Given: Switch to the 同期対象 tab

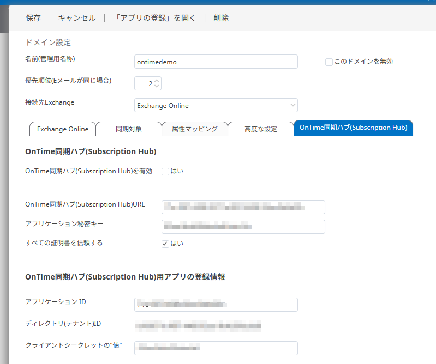Looking at the screenshot, I should 128,129.
